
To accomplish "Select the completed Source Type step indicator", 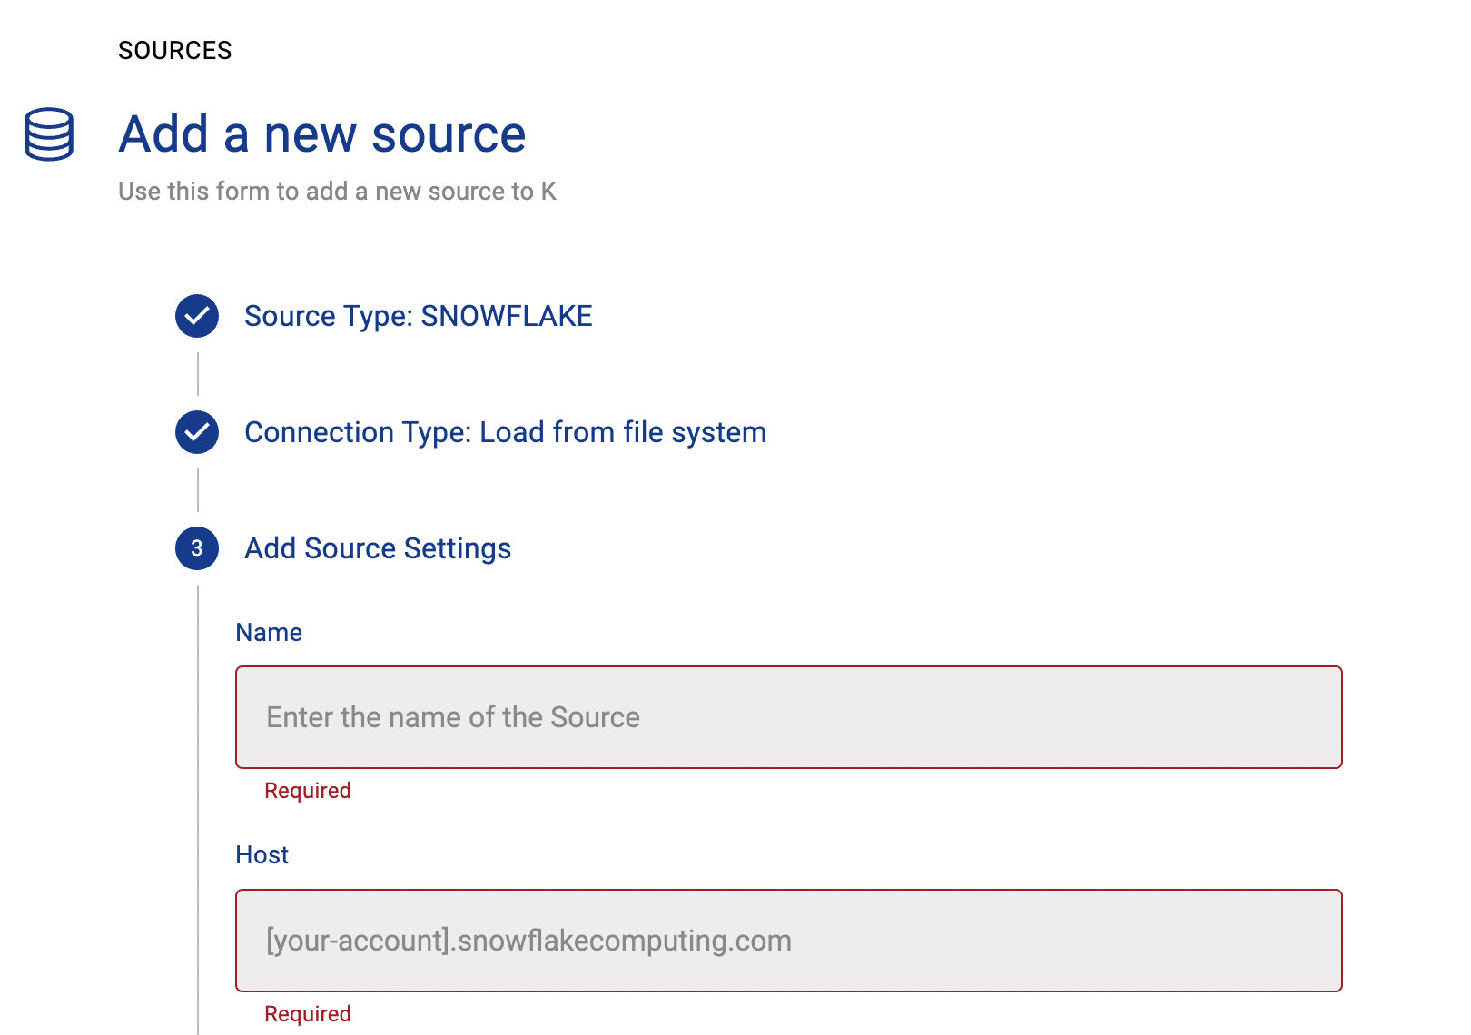I will [196, 316].
